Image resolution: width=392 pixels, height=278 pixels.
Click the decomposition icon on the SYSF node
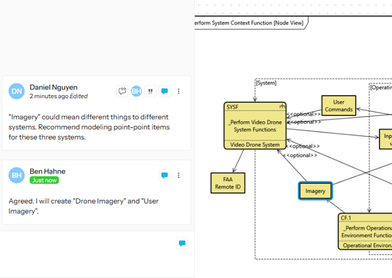283,108
